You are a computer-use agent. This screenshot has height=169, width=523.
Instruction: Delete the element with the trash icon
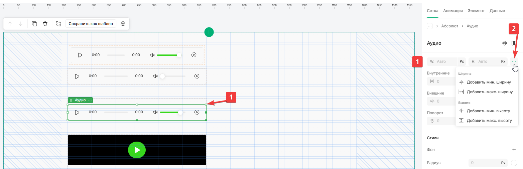coord(45,24)
